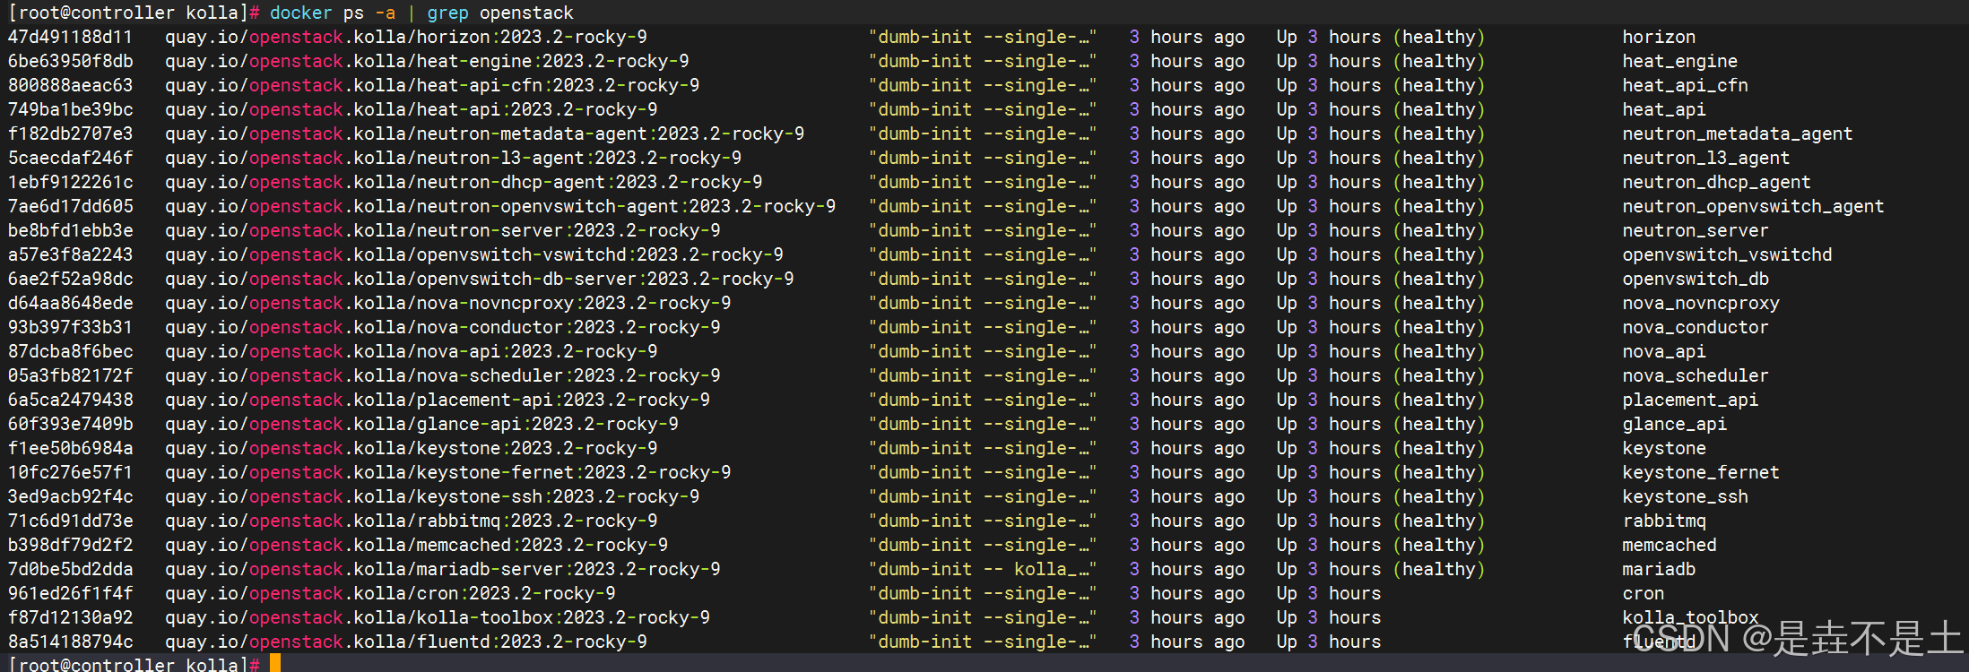The width and height of the screenshot is (1969, 672).
Task: Click the keystone-fernet image name
Action: click(x=574, y=472)
